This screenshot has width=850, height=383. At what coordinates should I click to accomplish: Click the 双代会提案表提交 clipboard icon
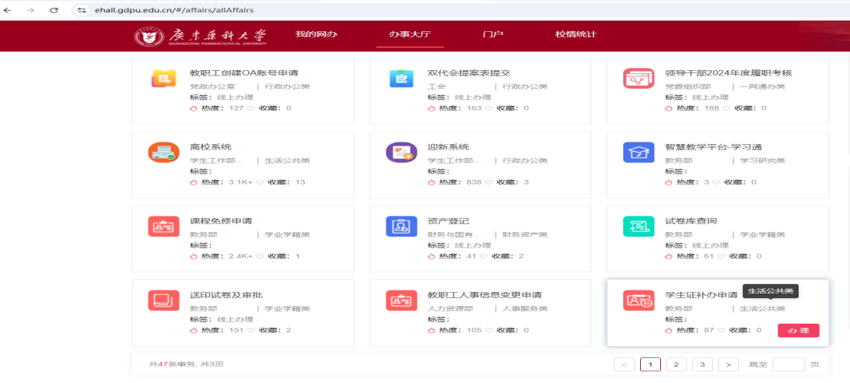(x=401, y=79)
